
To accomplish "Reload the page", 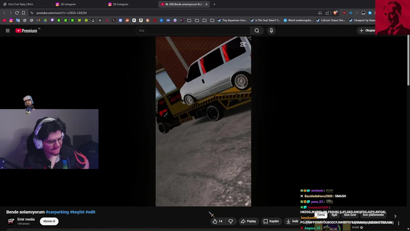I will (17, 13).
